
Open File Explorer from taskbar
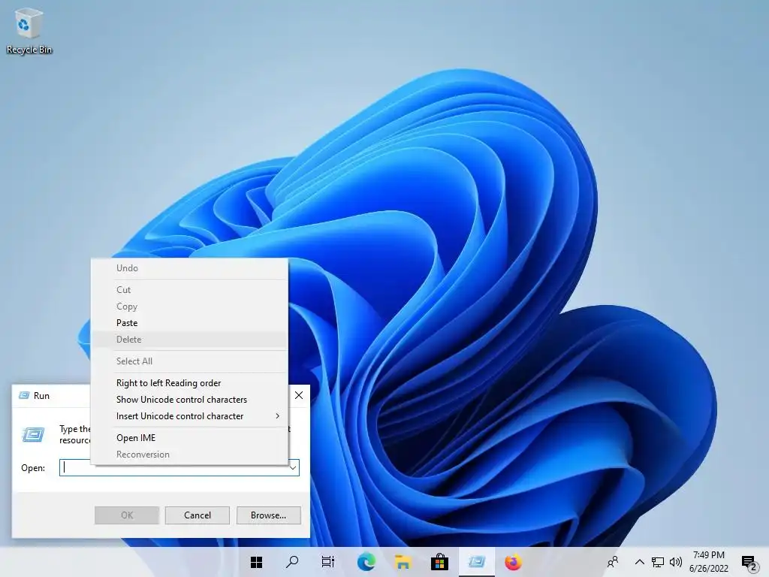tap(403, 562)
